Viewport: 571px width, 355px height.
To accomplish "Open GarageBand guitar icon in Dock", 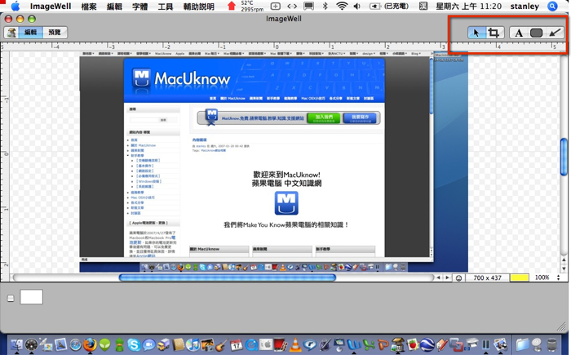I will tap(221, 344).
